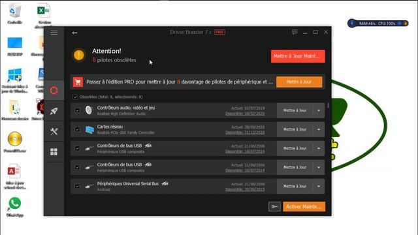Click the '8 pilotes obsolètes' text
Viewport: 418px width, 235px height.
coord(114,60)
